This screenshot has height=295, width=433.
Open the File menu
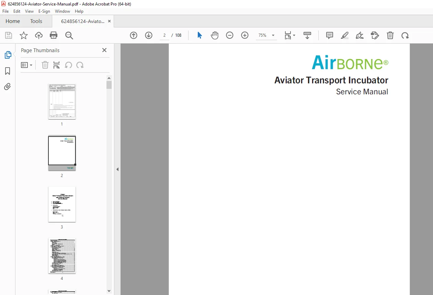click(5, 11)
